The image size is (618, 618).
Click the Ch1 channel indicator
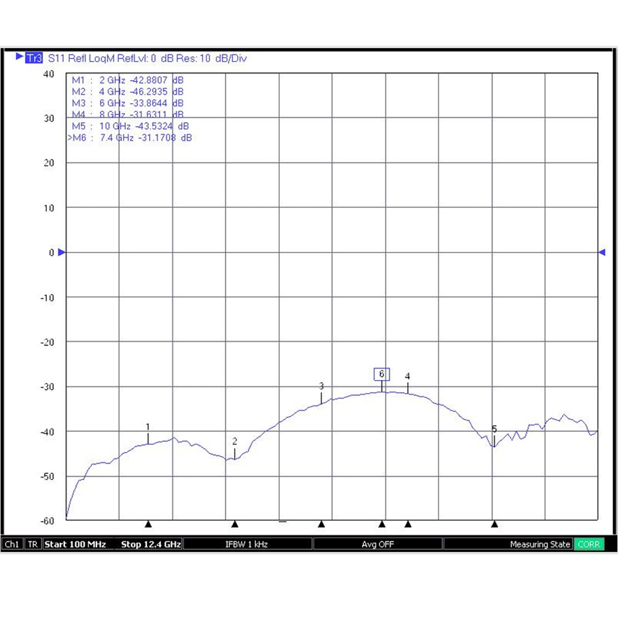point(12,544)
